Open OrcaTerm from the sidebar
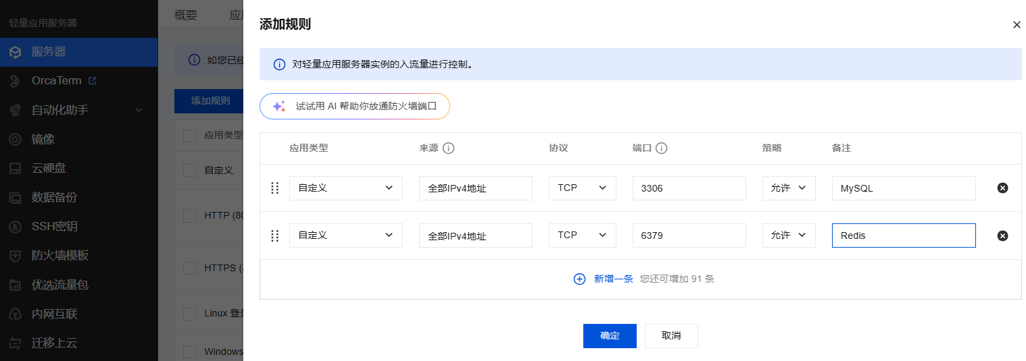Image resolution: width=1026 pixels, height=361 pixels. (x=56, y=80)
